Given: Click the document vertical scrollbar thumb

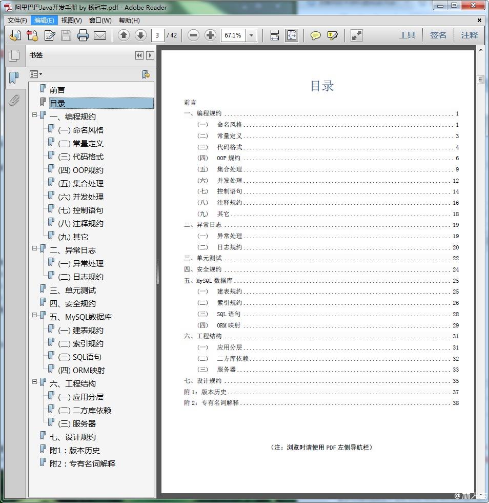Looking at the screenshot, I should (480, 79).
